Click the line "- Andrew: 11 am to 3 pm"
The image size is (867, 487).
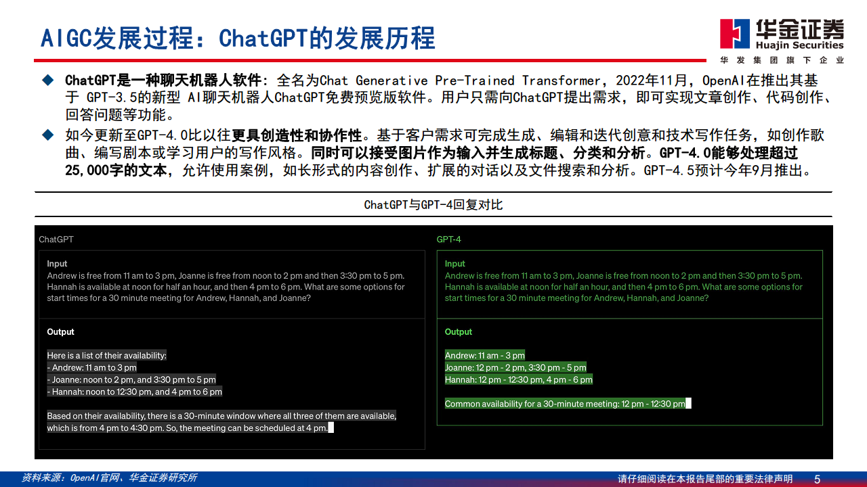tap(91, 367)
